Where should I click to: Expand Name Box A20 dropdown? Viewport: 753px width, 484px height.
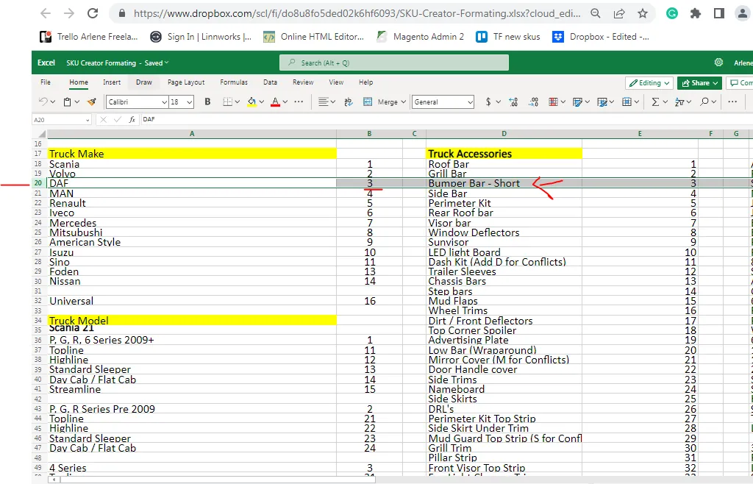click(88, 120)
